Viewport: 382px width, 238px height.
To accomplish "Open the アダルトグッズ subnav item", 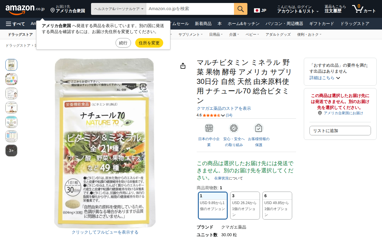I will 278,35.
